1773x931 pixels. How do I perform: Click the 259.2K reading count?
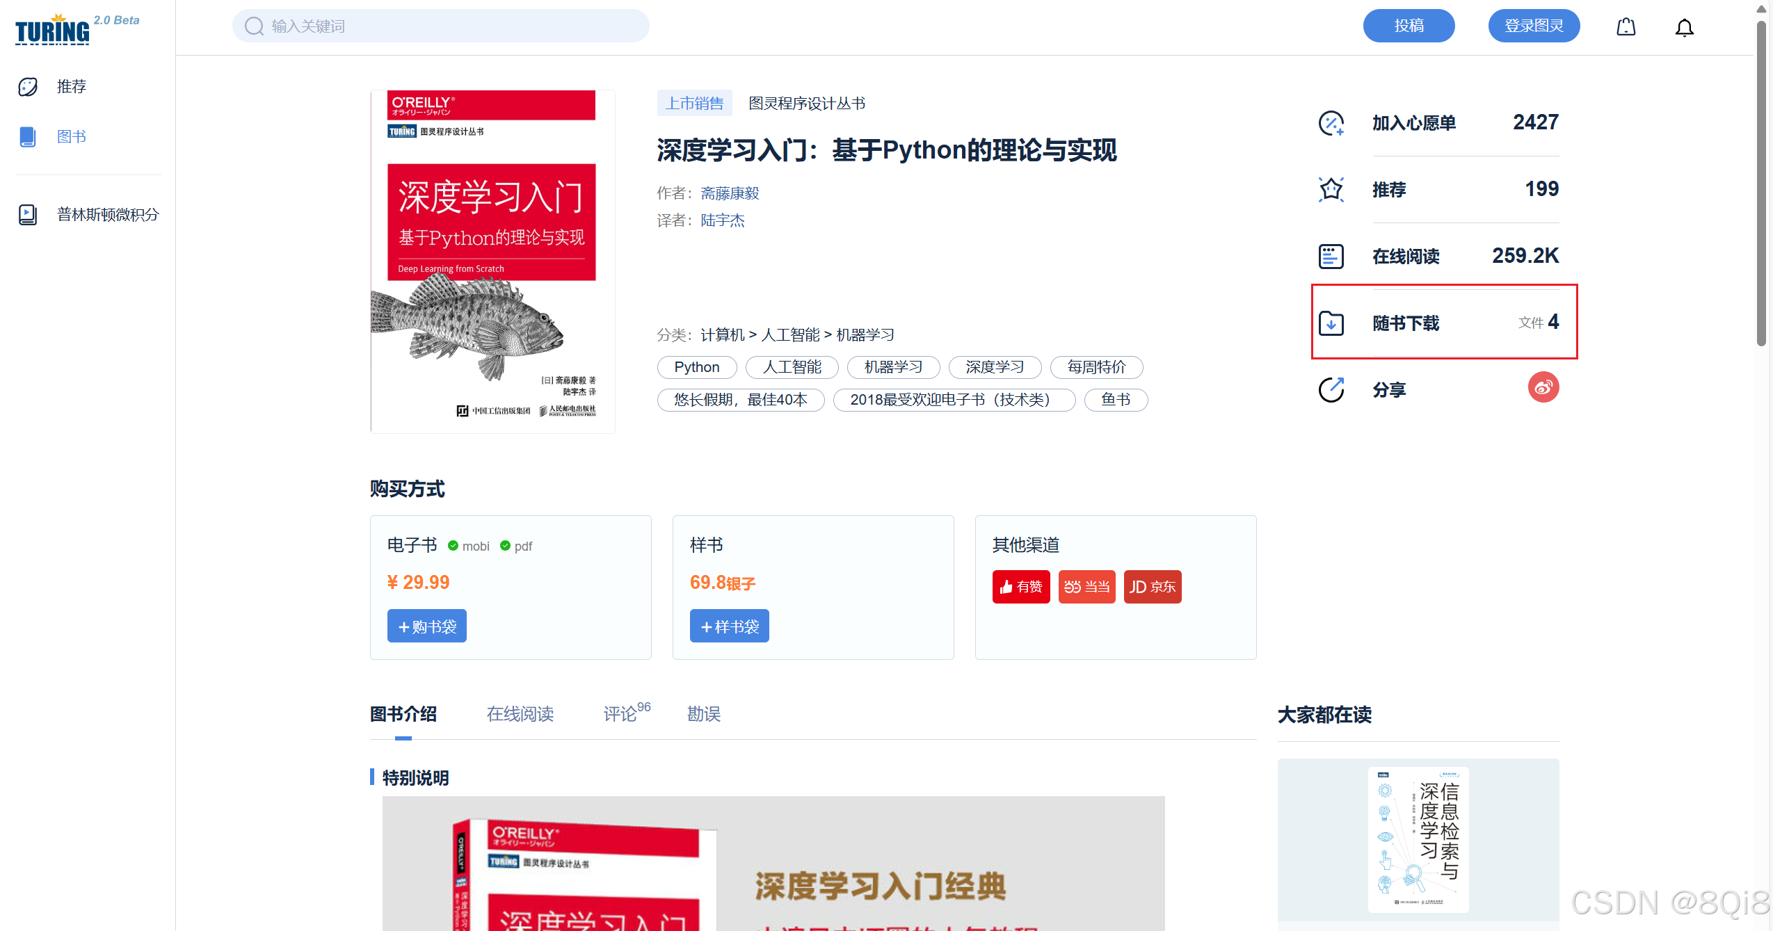click(x=1525, y=256)
